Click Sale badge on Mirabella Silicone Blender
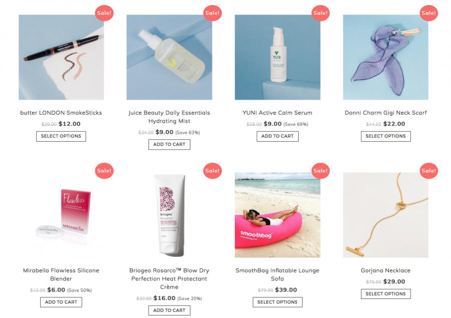 pyautogui.click(x=104, y=171)
